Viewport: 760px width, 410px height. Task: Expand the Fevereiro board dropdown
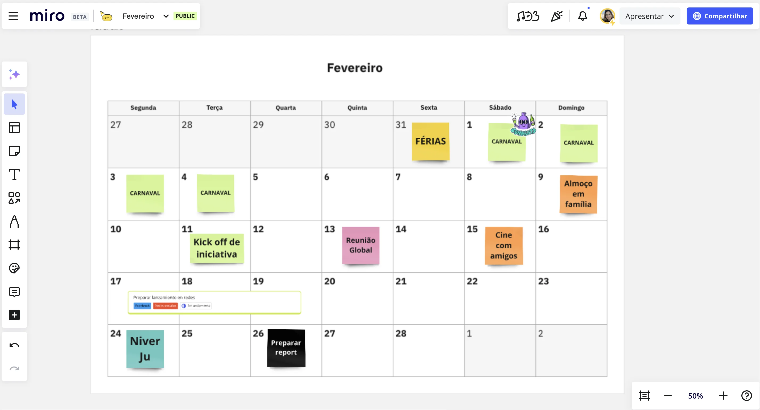point(166,16)
